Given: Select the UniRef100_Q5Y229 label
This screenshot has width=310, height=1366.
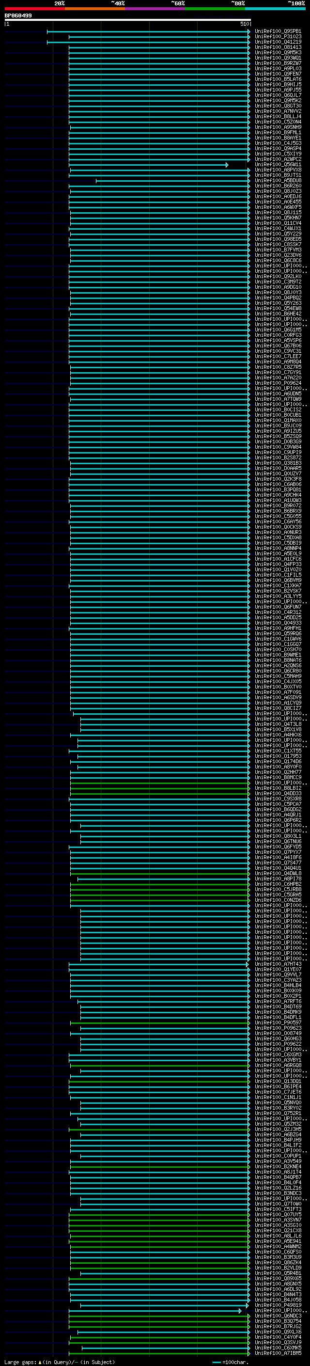Looking at the screenshot, I should [278, 234].
